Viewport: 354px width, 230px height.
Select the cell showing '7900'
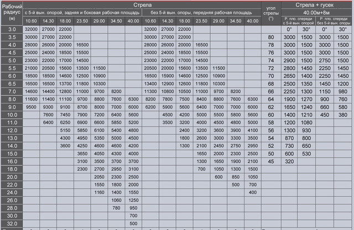click(82, 115)
